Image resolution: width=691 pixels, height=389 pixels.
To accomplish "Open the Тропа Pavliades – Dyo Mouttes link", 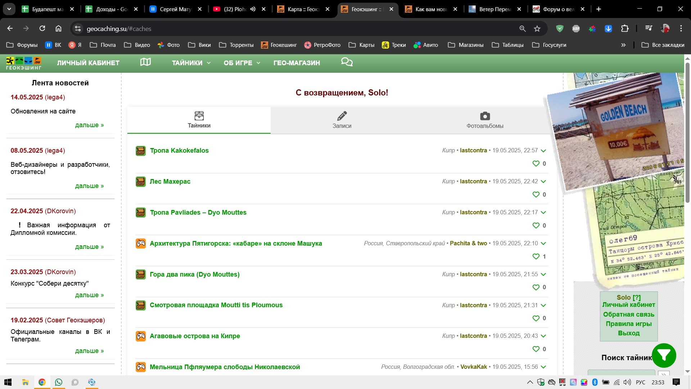I will [x=198, y=213].
